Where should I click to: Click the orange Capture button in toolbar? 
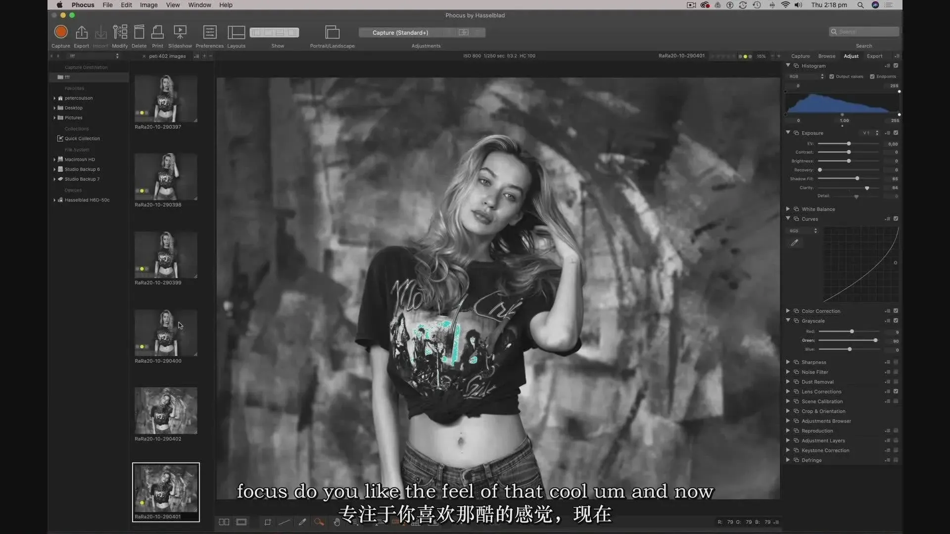pos(61,32)
